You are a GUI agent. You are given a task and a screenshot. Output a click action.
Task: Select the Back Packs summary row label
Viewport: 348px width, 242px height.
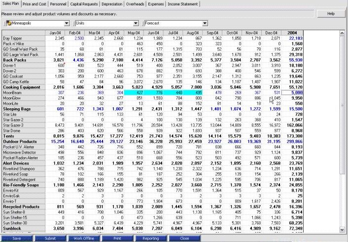[24, 60]
